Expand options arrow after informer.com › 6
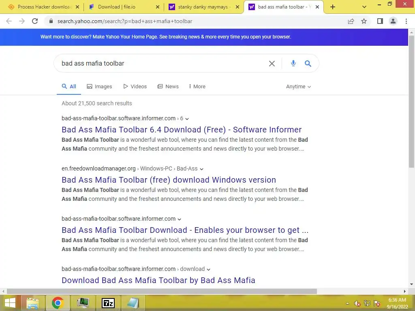The width and height of the screenshot is (415, 311). (x=187, y=119)
